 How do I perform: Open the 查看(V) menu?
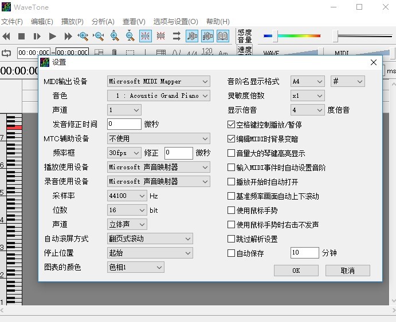tap(134, 22)
